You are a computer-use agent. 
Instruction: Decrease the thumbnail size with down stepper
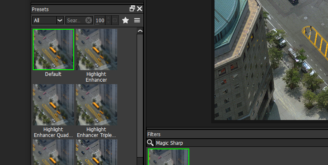click(108, 22)
